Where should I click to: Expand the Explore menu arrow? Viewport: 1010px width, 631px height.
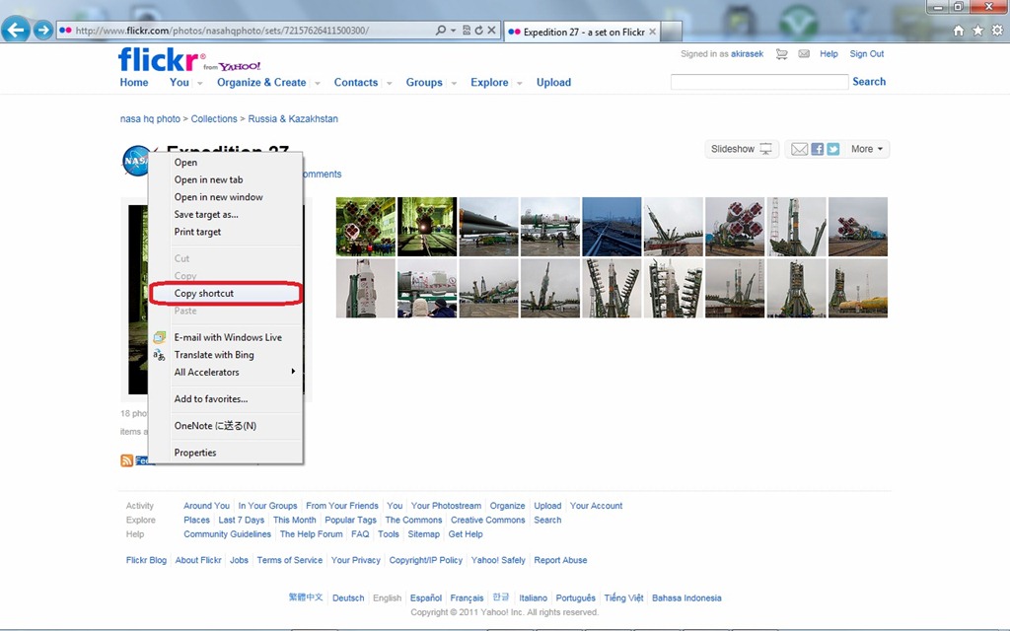pyautogui.click(x=519, y=84)
